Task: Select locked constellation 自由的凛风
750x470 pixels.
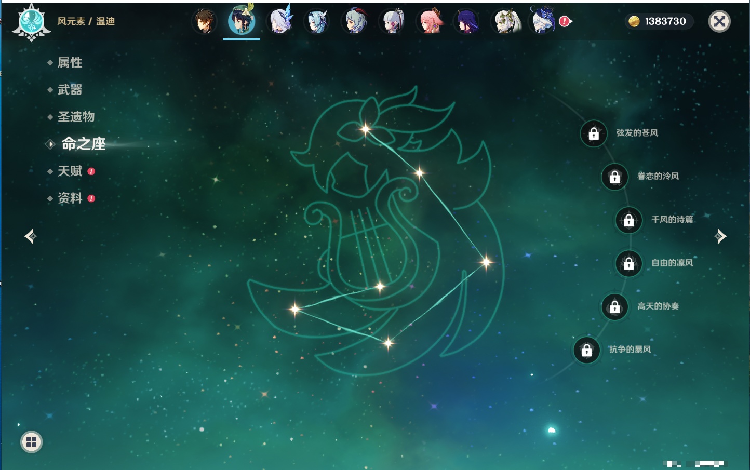Action: point(628,263)
